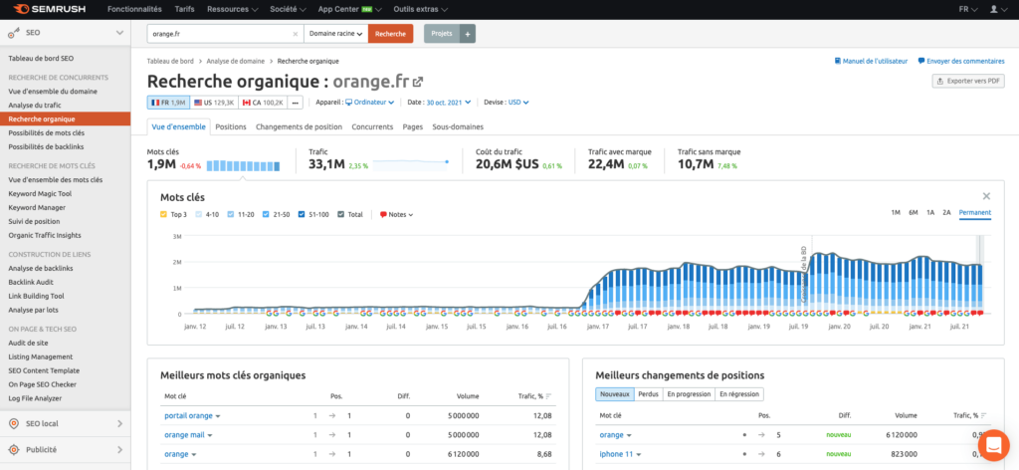Expand the portail orange keyword options
Screen dimensions: 1019x470
click(218, 416)
